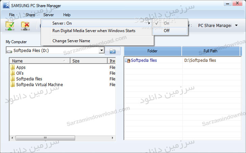Select shared folder Softpedia files in right panel
The height and width of the screenshot is (153, 246).
[x=144, y=60]
